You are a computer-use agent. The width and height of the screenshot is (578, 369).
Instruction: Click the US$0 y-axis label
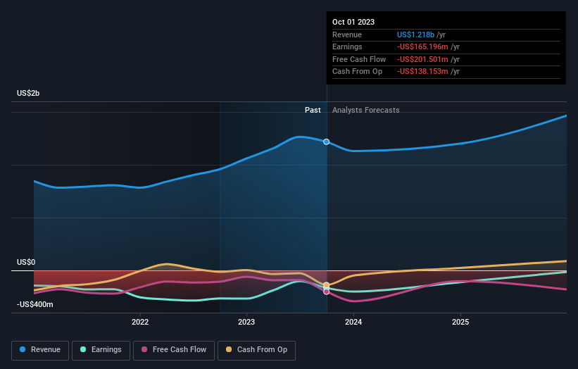pos(26,262)
